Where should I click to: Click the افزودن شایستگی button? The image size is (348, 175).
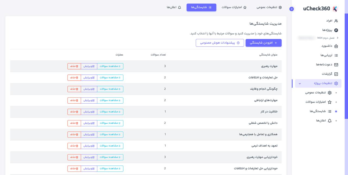point(263,43)
